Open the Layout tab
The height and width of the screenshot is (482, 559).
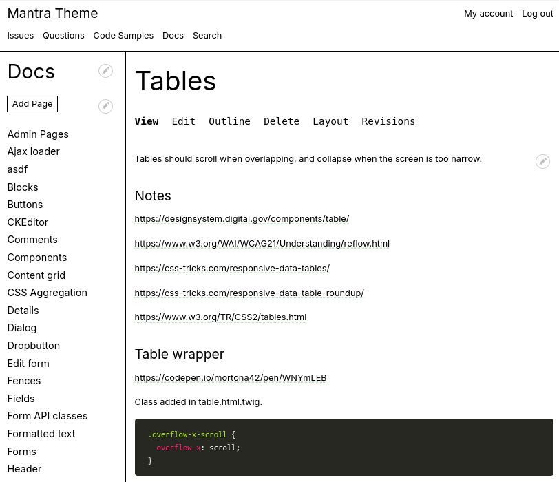pyautogui.click(x=330, y=121)
